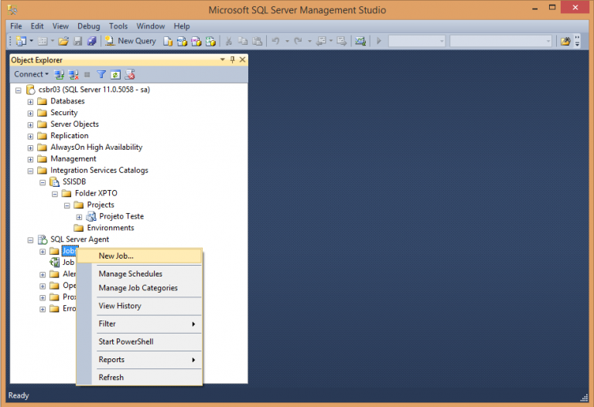Click the Redo arrow icon
Screen dimensions: 594x407
[299, 41]
